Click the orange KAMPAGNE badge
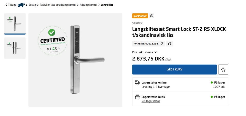The height and width of the screenshot is (116, 246). (140, 16)
